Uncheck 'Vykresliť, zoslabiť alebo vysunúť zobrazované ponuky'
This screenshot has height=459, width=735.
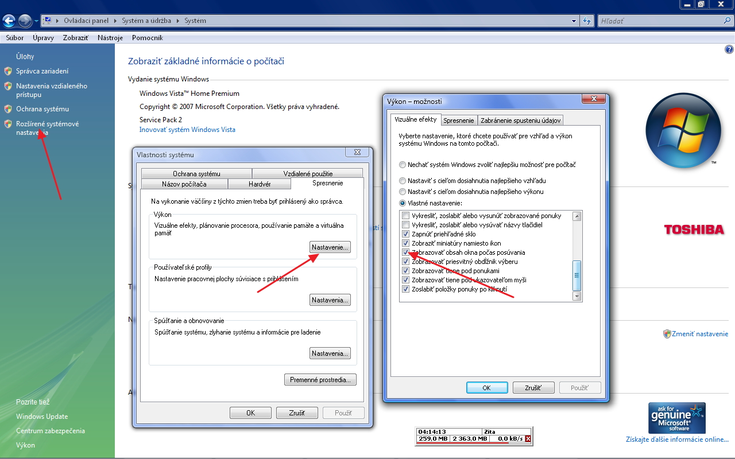406,216
